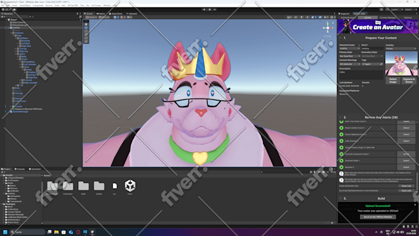This screenshot has width=419, height=236.
Task: Open the GameObject menu
Action: (25, 6)
